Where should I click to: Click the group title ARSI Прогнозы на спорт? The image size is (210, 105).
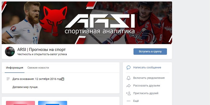[41, 50]
